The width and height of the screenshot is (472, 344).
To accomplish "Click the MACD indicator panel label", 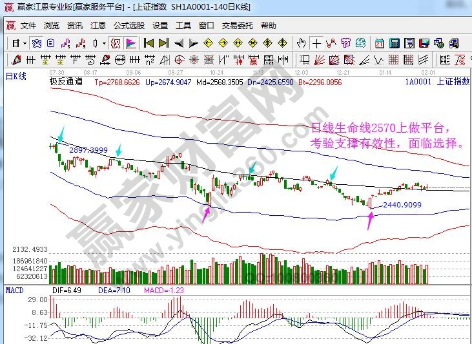I will pos(14,291).
